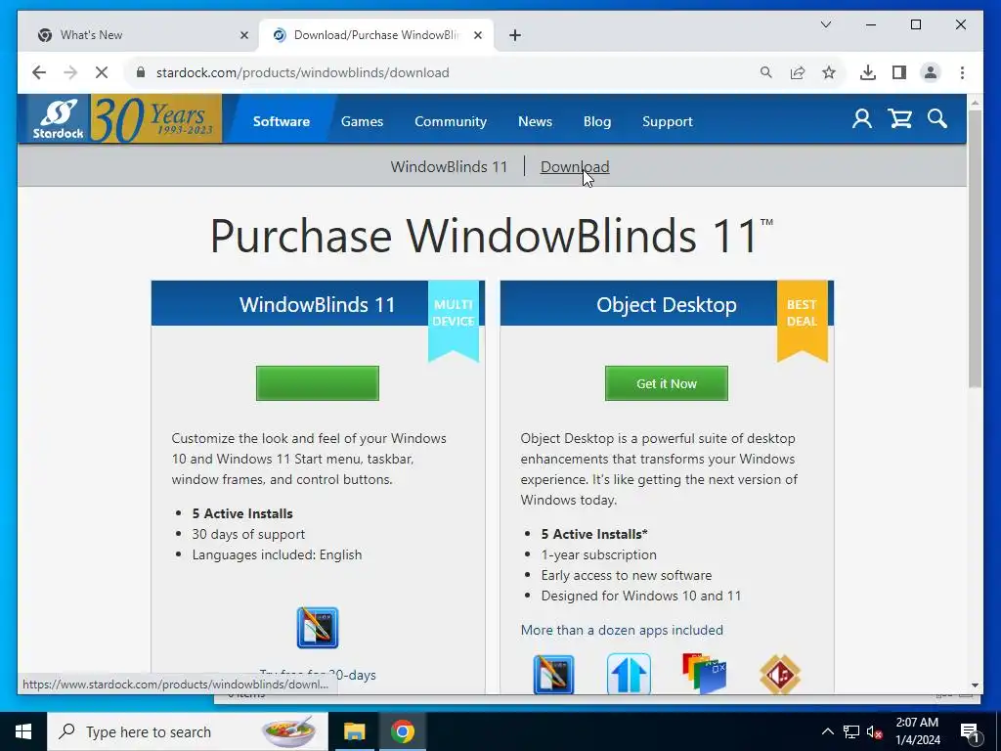Bookmark this tab with star
The image size is (1001, 751).
click(829, 72)
